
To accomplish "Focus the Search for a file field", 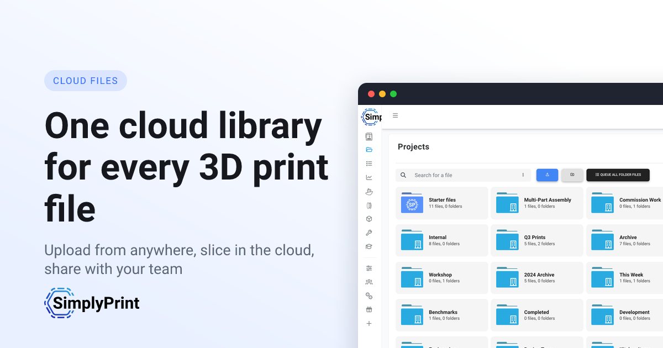I will point(463,175).
